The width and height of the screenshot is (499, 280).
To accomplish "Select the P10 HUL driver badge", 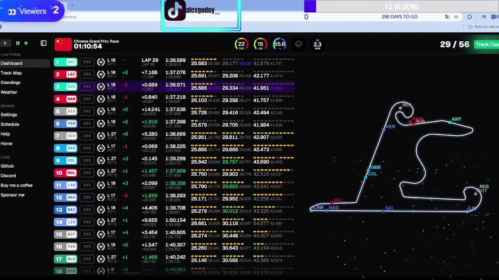I will pyautogui.click(x=65, y=173).
